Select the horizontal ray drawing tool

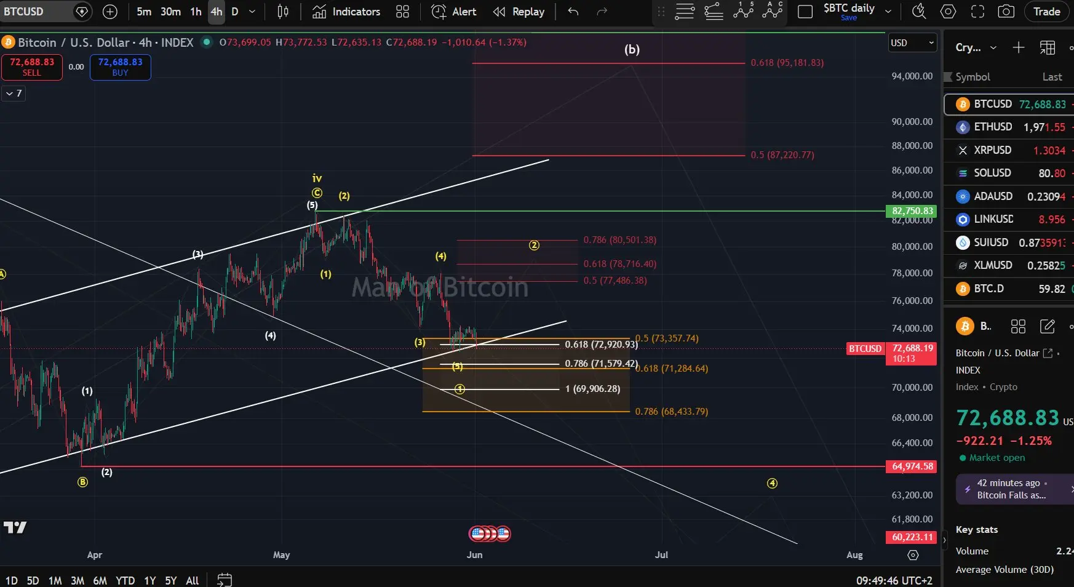714,12
